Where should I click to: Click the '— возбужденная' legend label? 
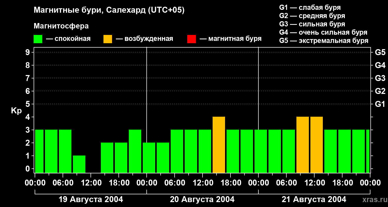[144, 39]
